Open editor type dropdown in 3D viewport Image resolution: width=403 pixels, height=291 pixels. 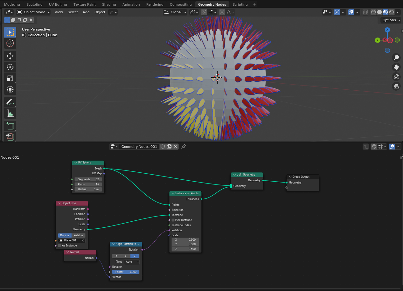click(9, 12)
